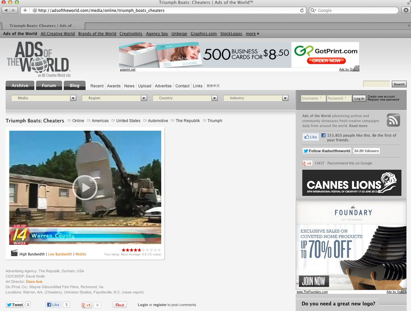The height and width of the screenshot is (311, 411).
Task: Open the Automotive category tag
Action: click(x=158, y=121)
